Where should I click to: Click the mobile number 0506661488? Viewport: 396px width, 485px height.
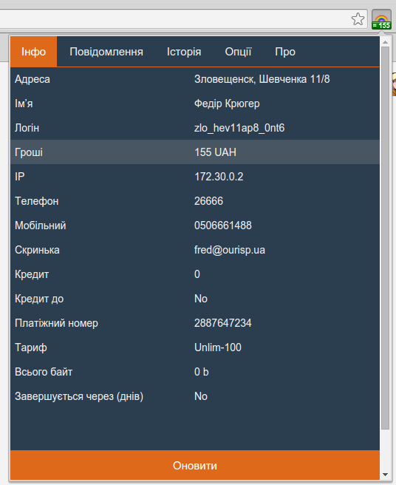point(222,225)
